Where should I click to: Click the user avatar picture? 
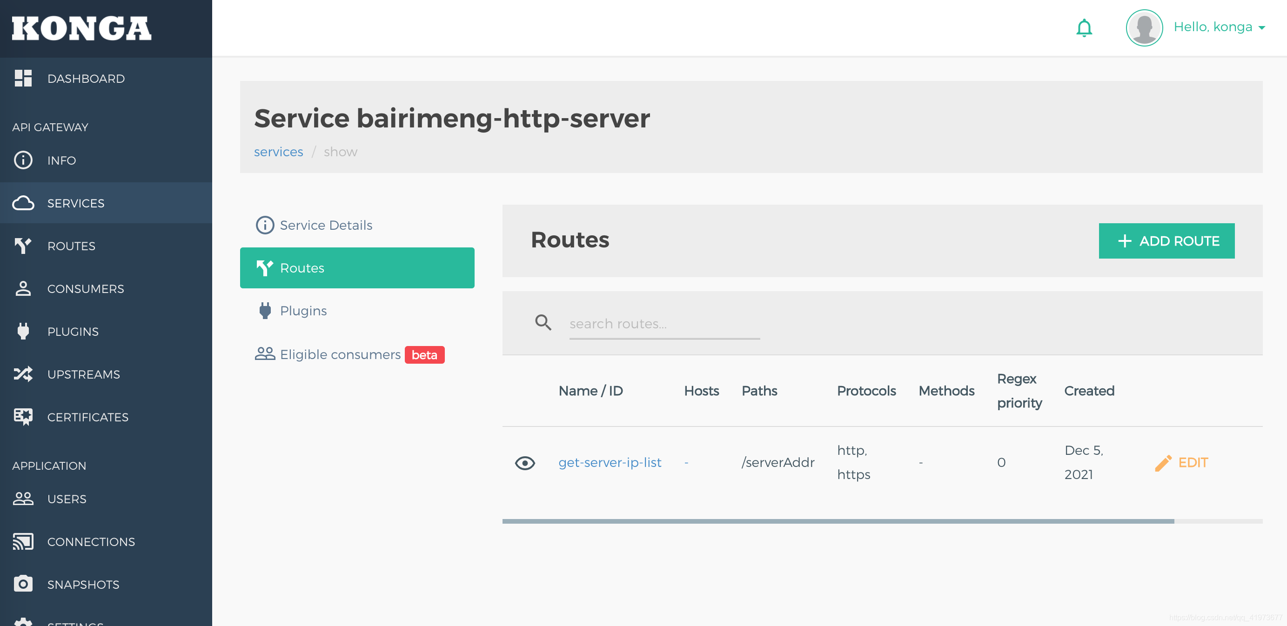[1144, 28]
